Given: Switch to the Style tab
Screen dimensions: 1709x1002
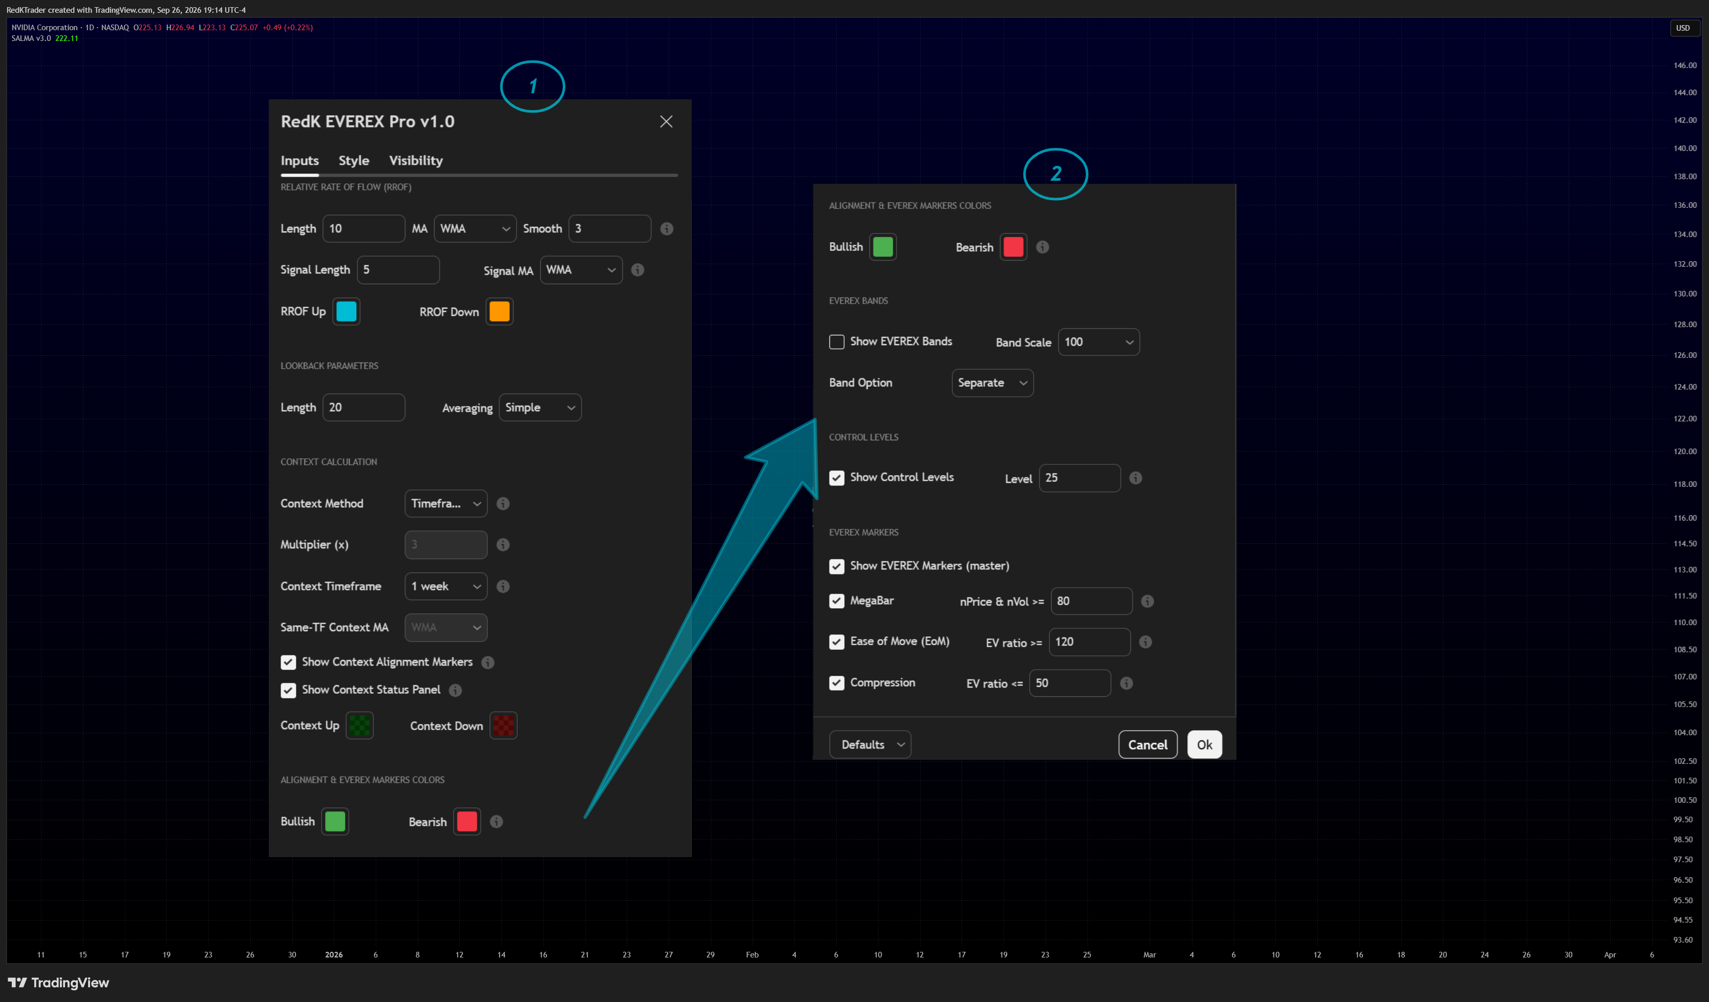Looking at the screenshot, I should tap(354, 161).
